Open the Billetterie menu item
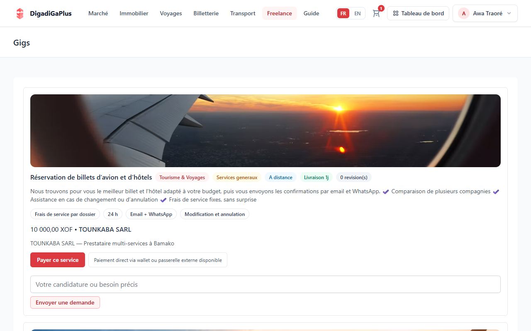This screenshot has height=331, width=531. pos(206,13)
